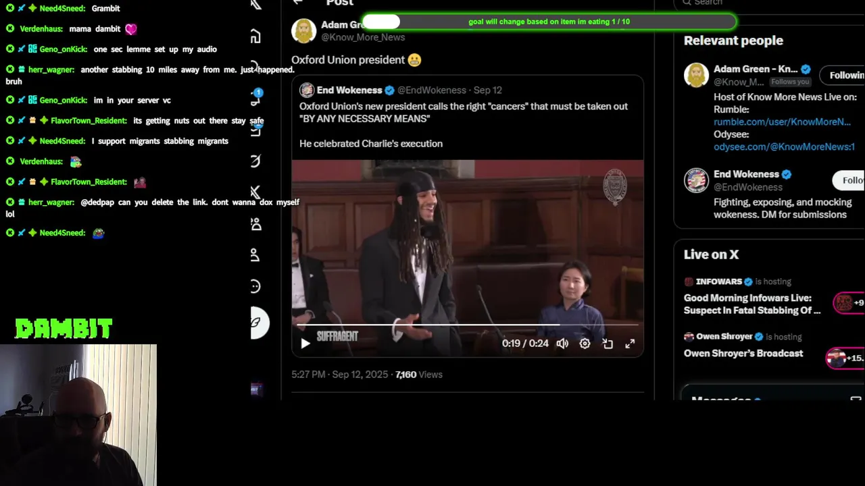Click the green eating goal progress bar

pos(549,22)
